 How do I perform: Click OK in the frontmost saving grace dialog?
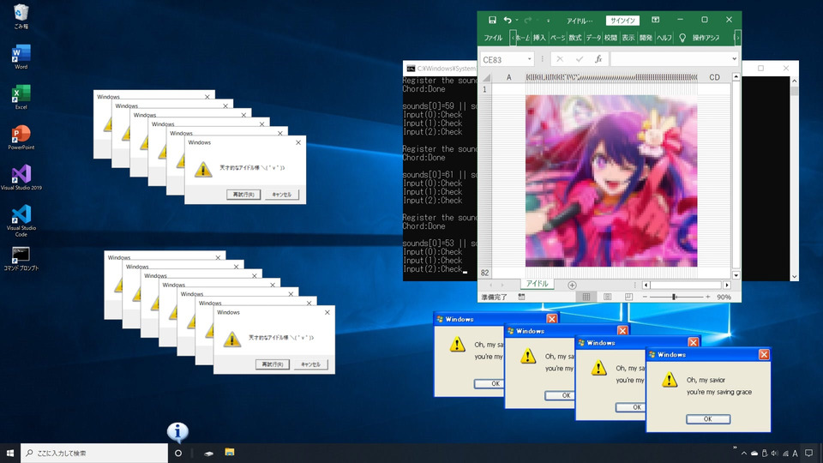[x=708, y=419]
